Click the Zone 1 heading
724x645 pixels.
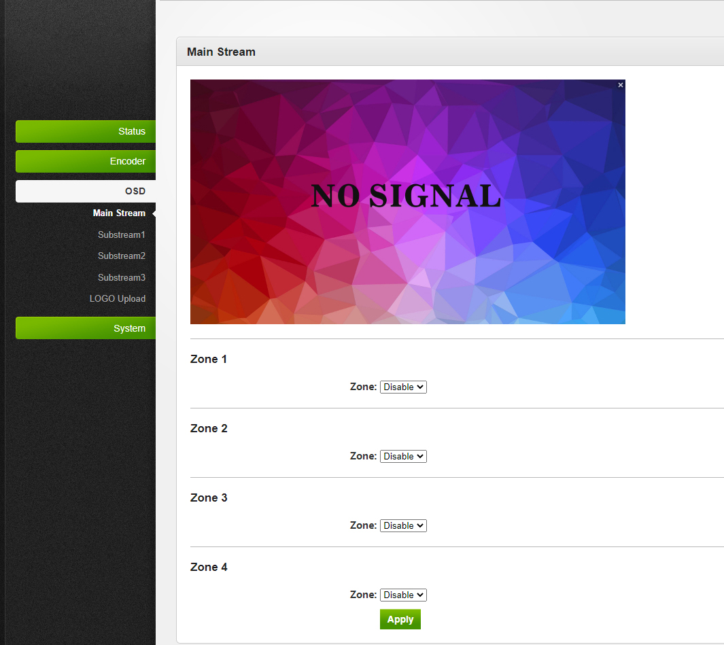[208, 360]
